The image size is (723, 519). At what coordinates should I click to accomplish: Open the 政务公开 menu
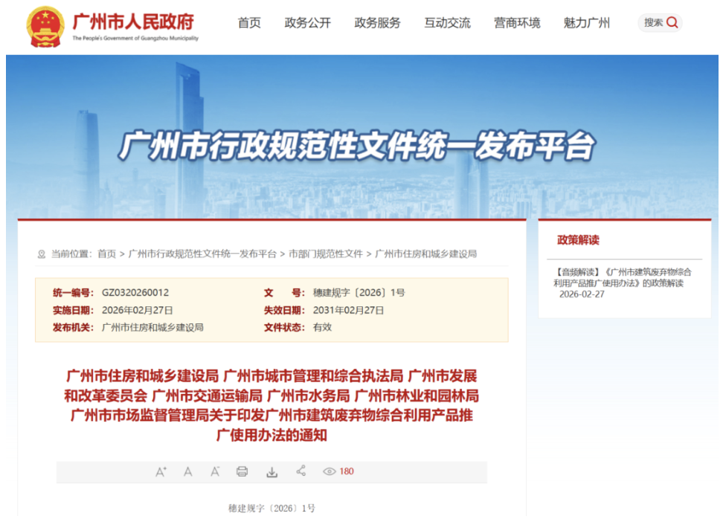pos(308,23)
